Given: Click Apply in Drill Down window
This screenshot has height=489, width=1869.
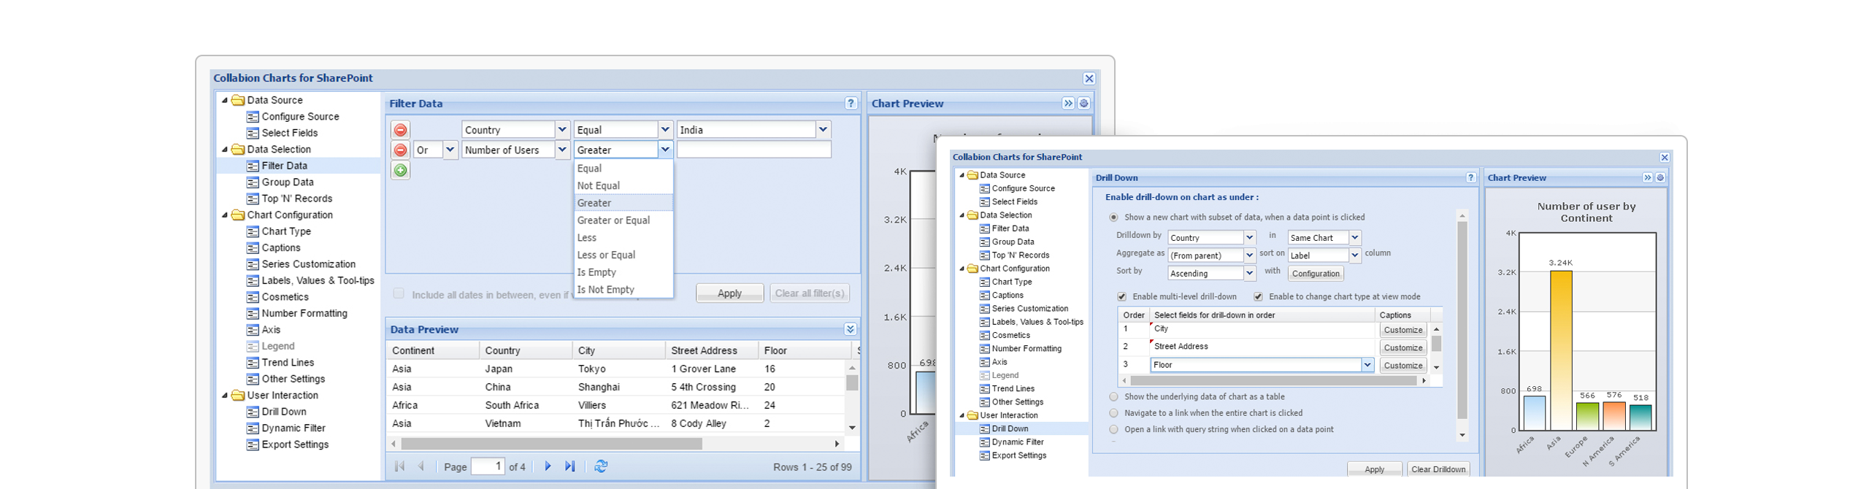Looking at the screenshot, I should pyautogui.click(x=1374, y=469).
